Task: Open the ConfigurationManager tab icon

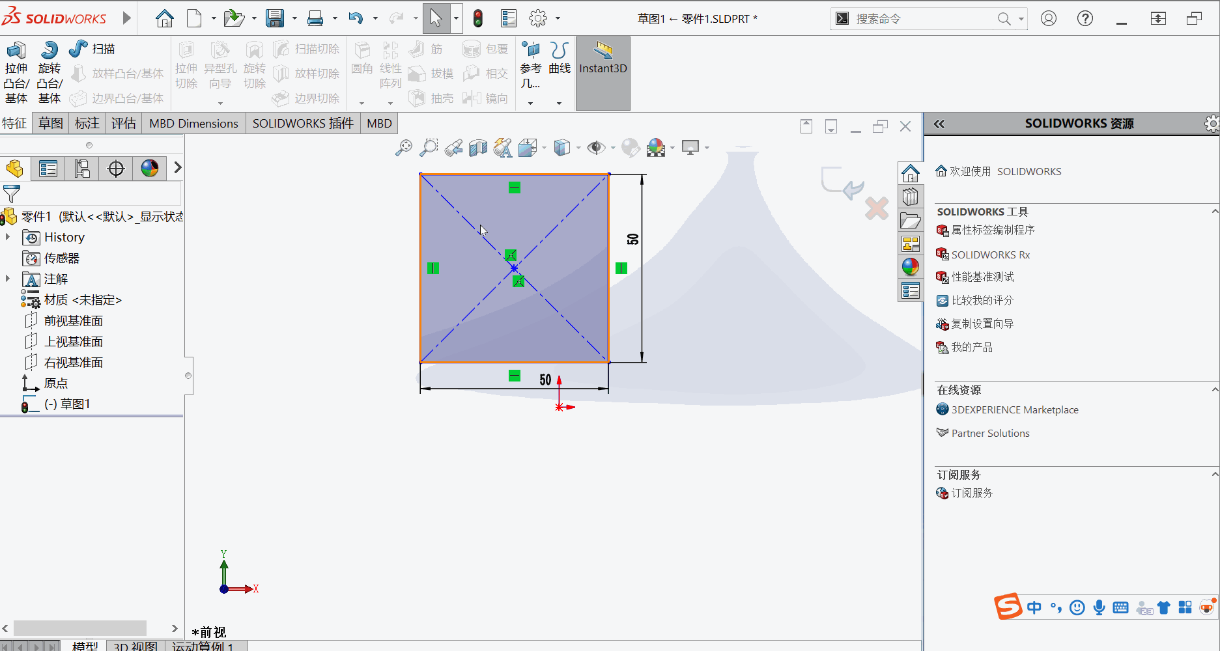Action: click(82, 169)
